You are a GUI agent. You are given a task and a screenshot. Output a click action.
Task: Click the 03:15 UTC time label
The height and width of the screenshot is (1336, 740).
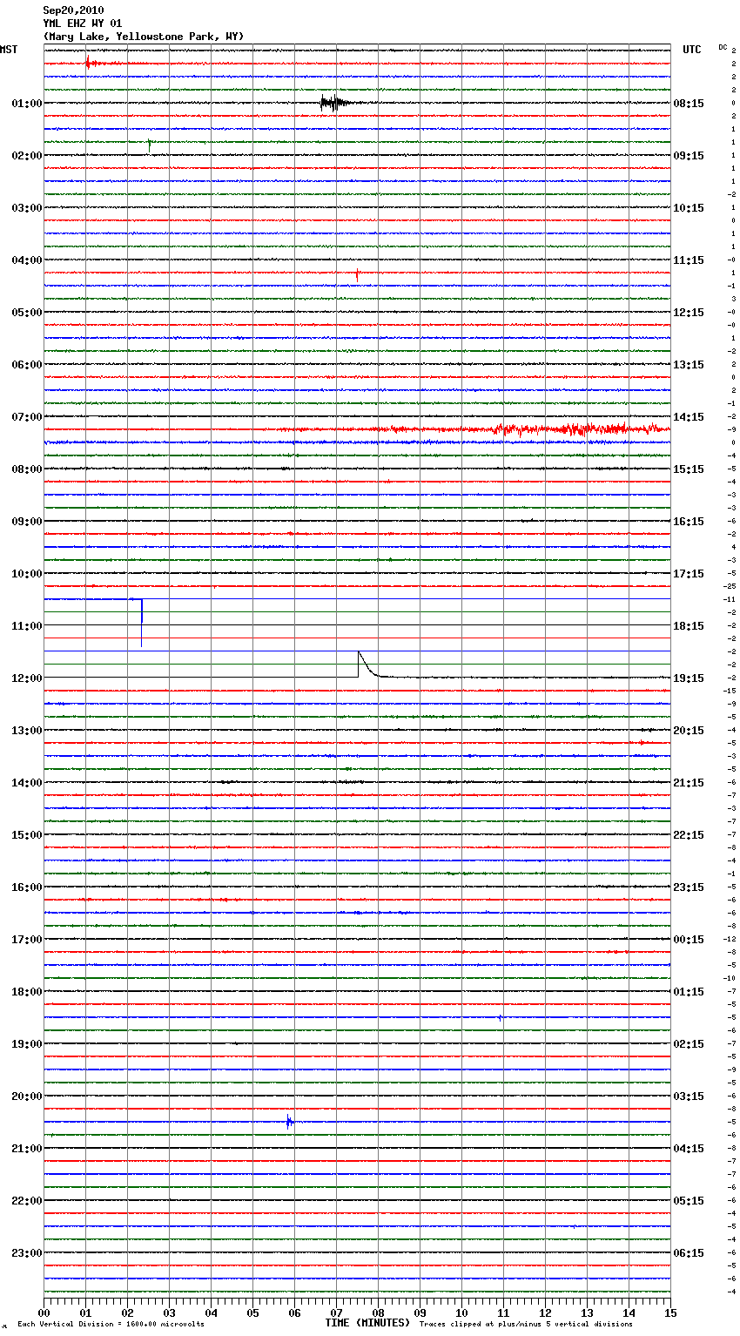click(689, 1096)
